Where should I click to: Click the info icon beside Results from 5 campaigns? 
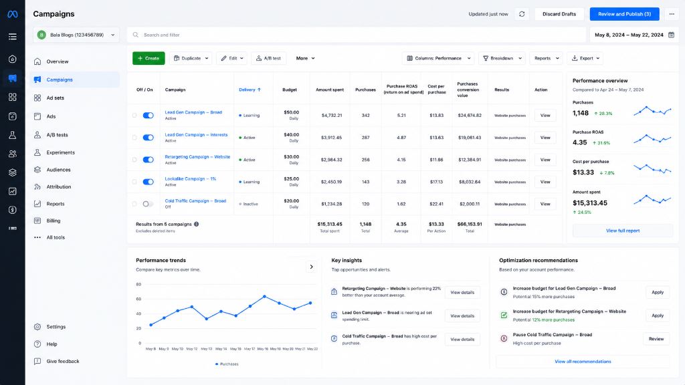click(x=197, y=224)
